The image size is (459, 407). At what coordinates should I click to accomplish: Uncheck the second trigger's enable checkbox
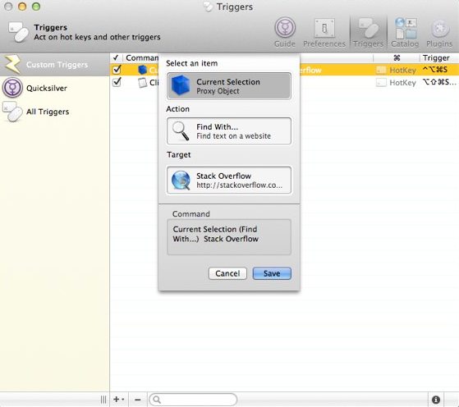point(117,82)
